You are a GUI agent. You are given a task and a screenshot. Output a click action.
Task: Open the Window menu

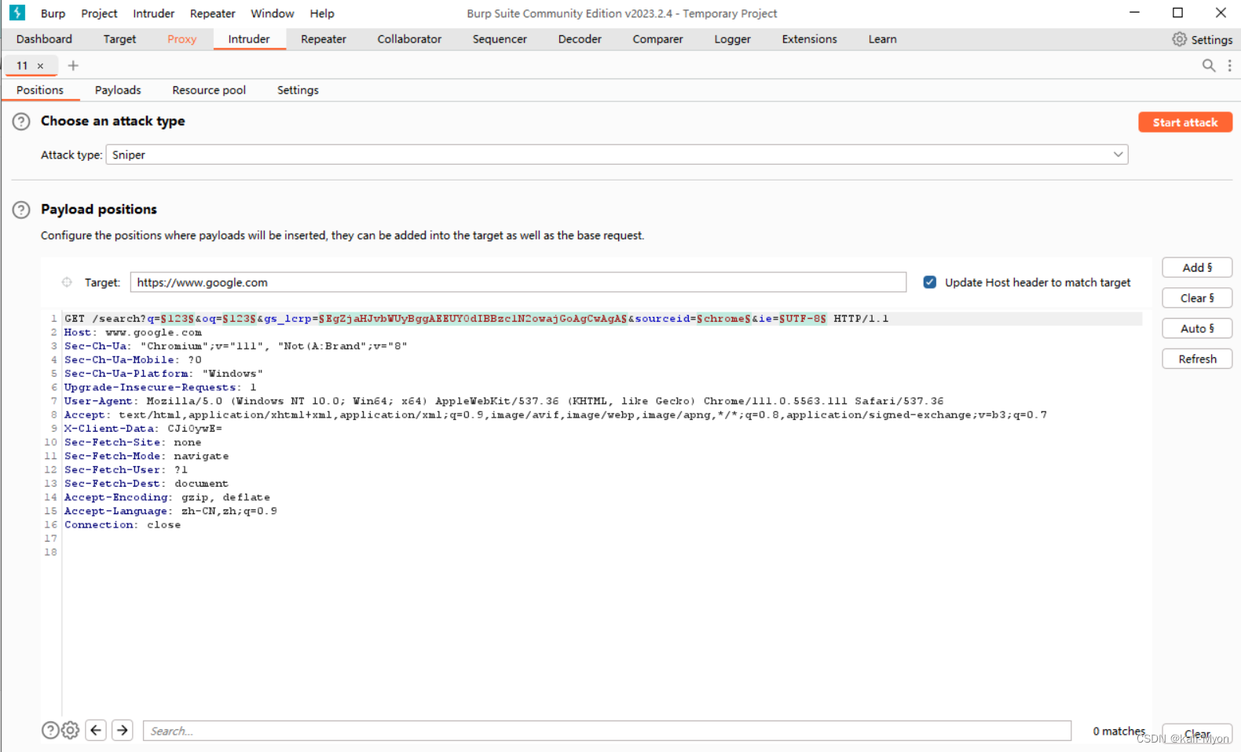[273, 13]
